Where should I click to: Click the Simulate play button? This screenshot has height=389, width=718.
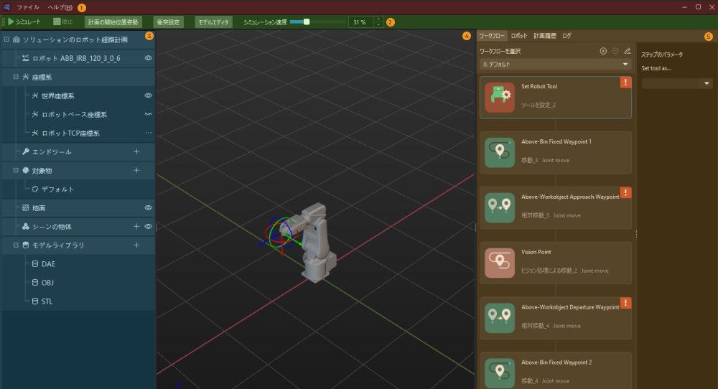[x=24, y=22]
